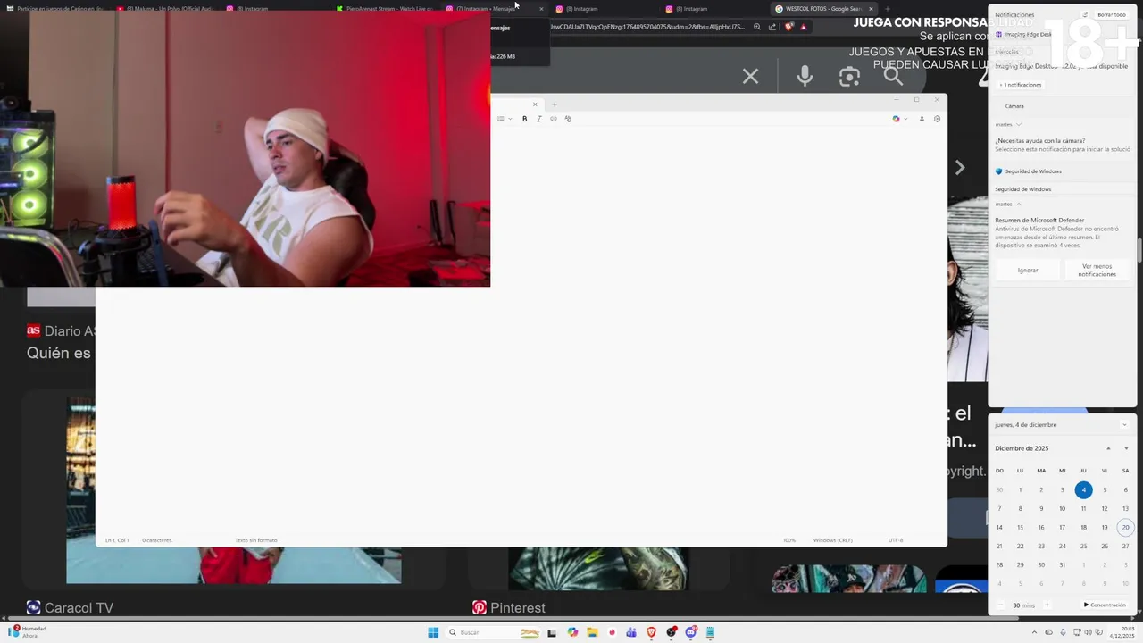
Task: Close the current Notepad tab
Action: pyautogui.click(x=535, y=104)
